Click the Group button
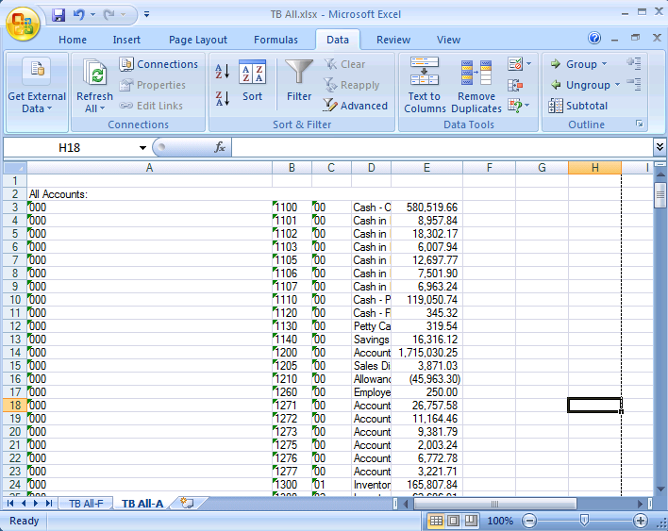668x531 pixels. (574, 64)
